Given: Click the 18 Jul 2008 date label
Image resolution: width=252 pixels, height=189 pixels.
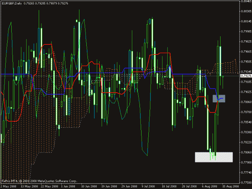Looking at the screenshot, I should (x=169, y=186).
